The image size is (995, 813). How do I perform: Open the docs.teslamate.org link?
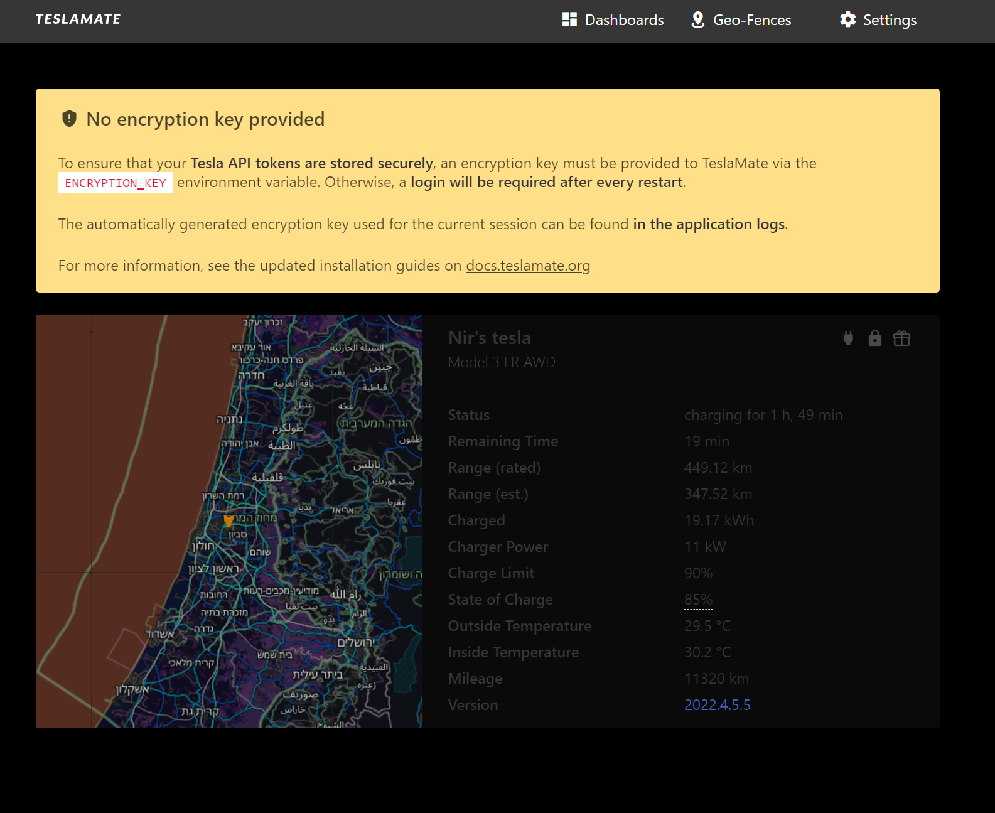tap(528, 266)
